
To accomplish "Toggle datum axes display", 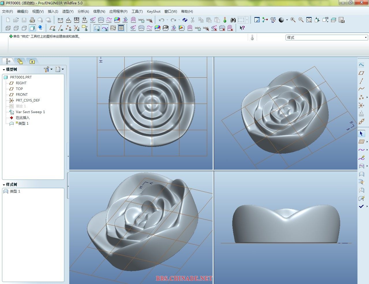I will pyautogui.click(x=60, y=28).
